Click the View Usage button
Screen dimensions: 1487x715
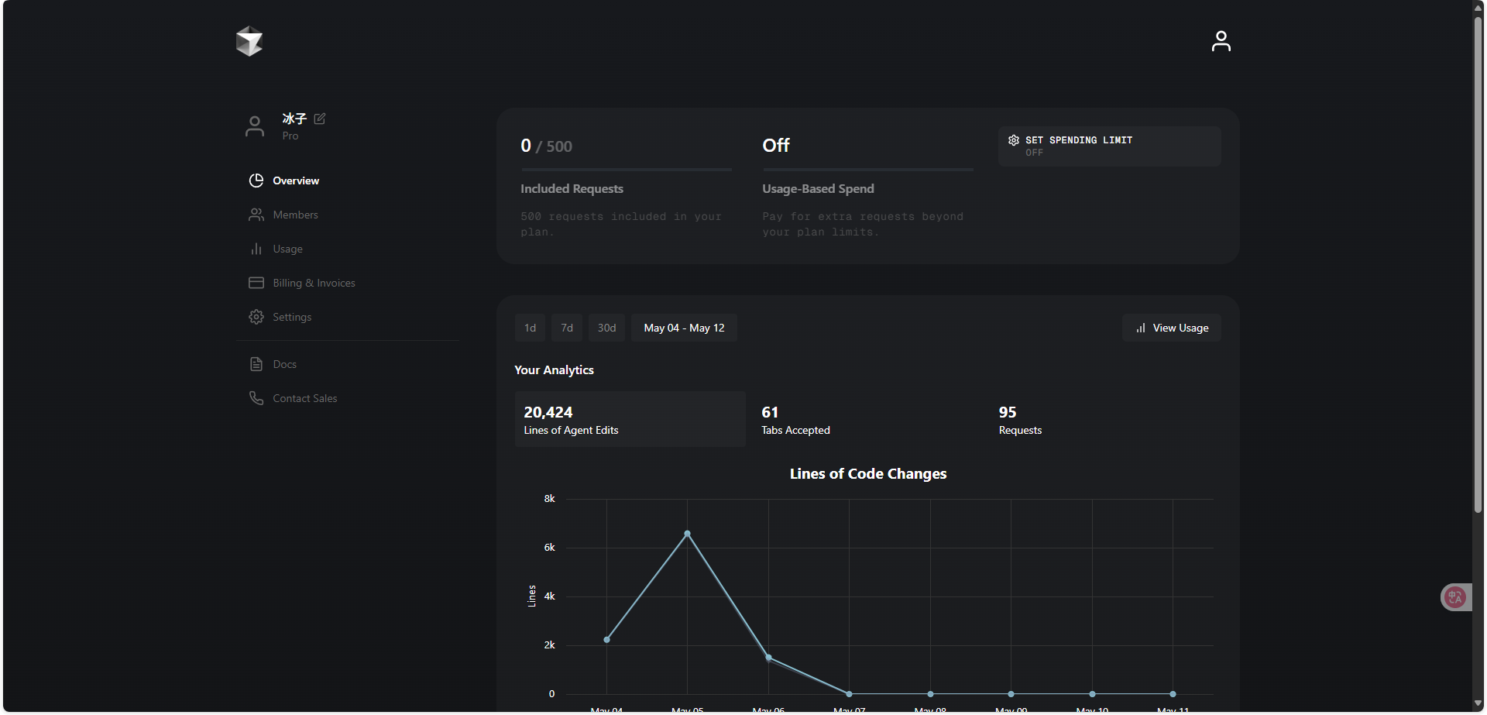click(1172, 328)
